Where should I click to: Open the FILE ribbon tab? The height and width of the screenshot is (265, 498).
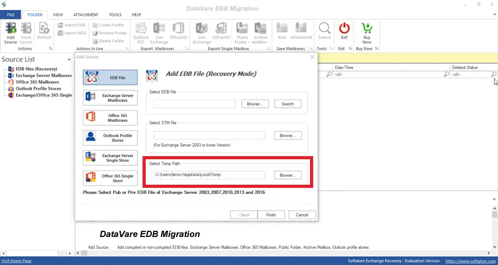(x=11, y=14)
